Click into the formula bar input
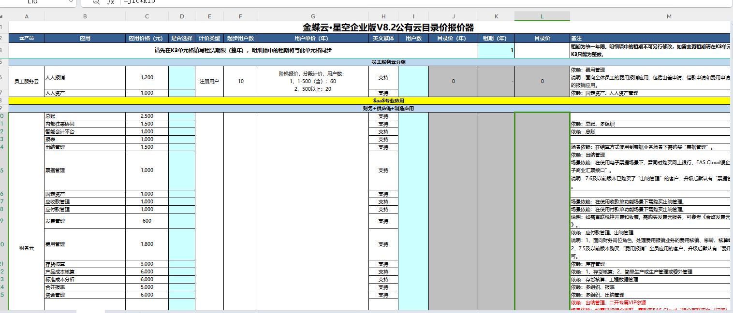The height and width of the screenshot is (313, 733). [x=425, y=2]
